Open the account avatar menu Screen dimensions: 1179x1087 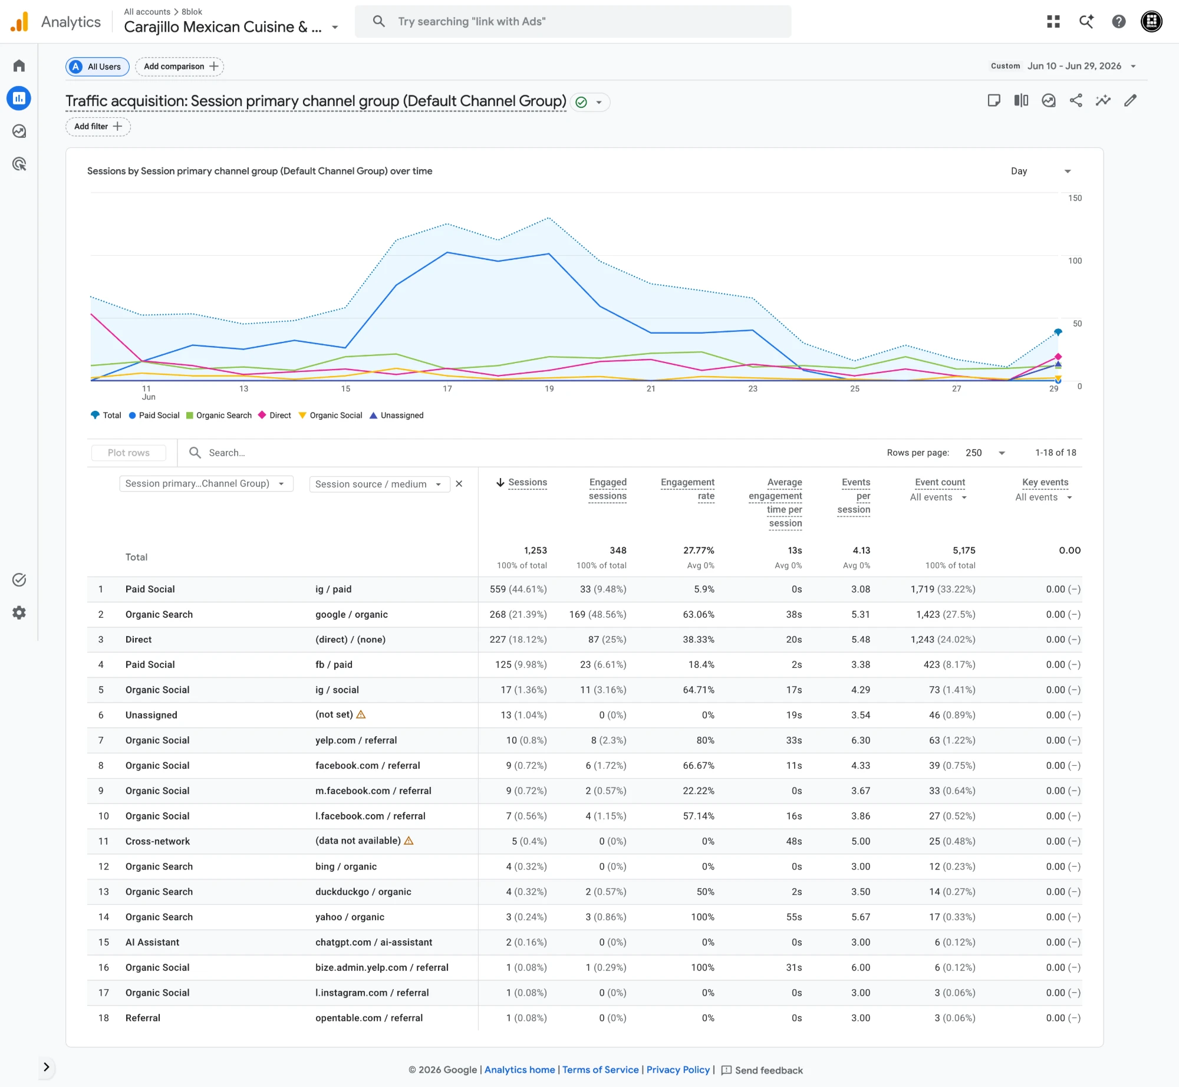1151,22
